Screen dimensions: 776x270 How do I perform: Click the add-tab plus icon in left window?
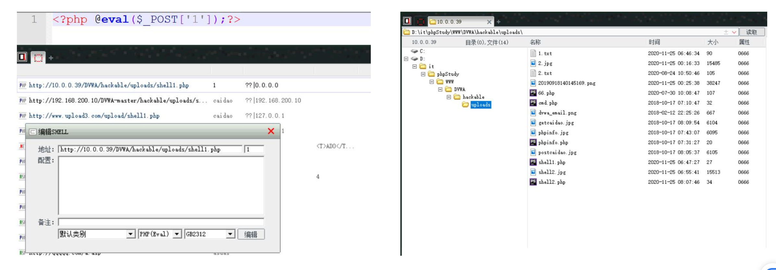(51, 58)
